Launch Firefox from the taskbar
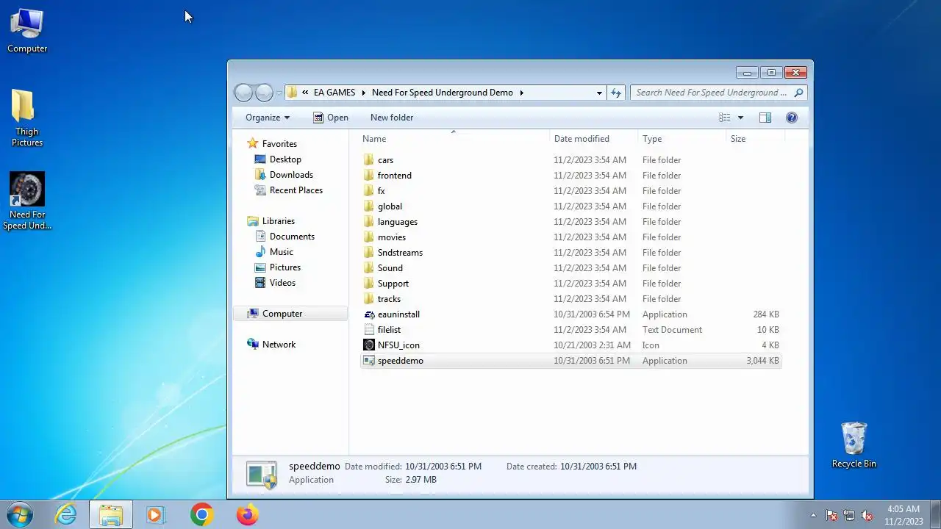 point(247,514)
